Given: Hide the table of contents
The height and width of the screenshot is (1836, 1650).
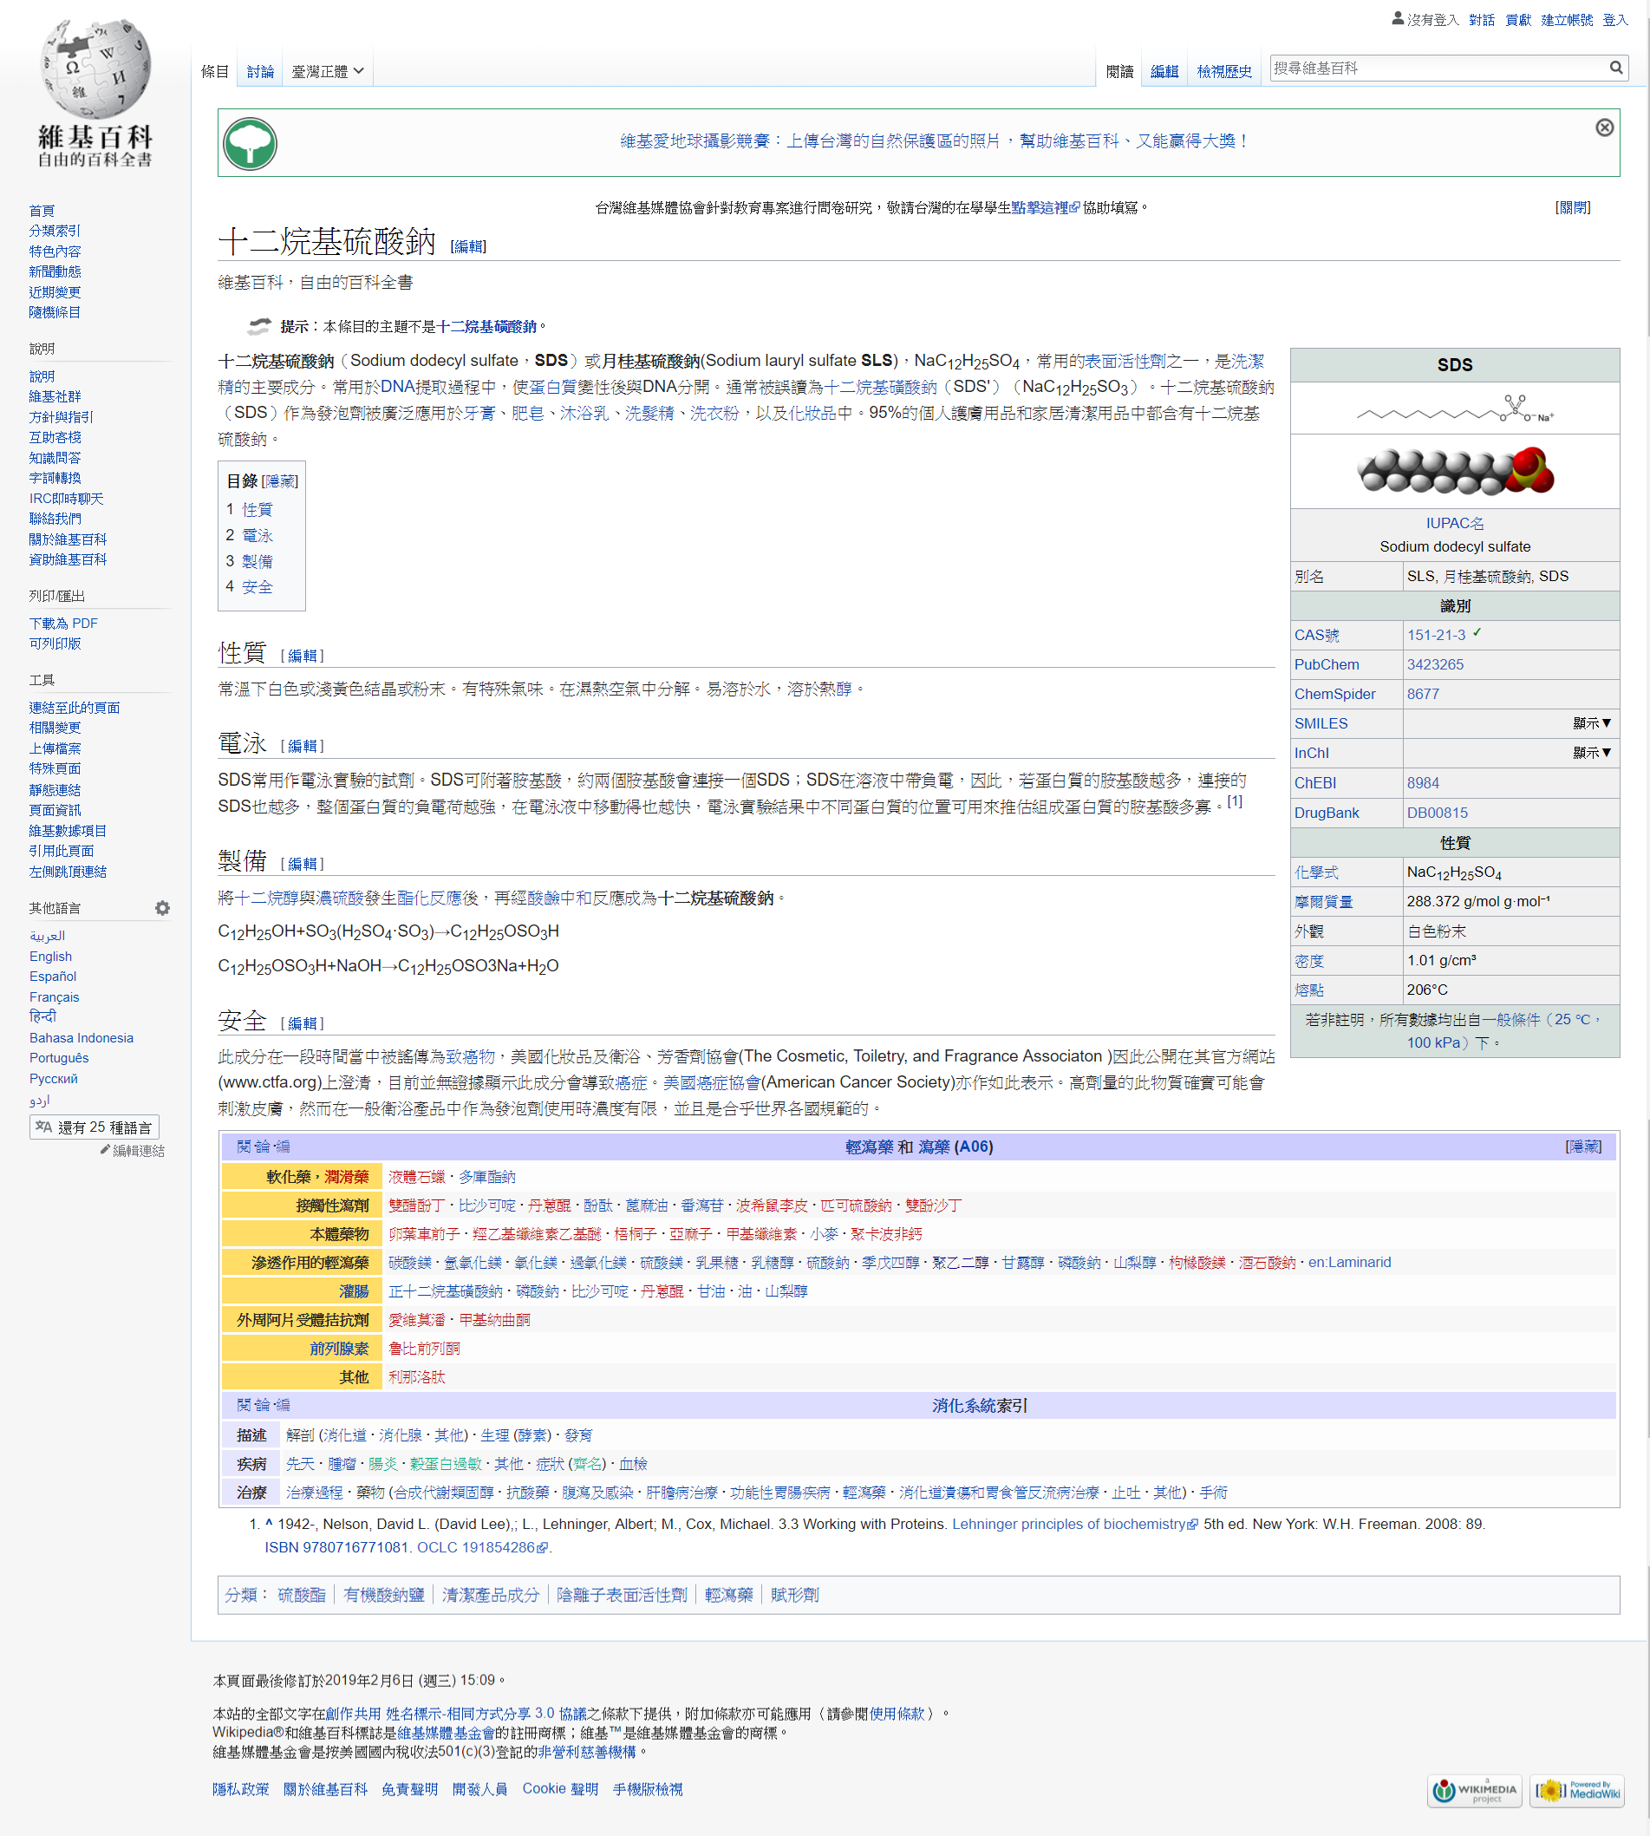Looking at the screenshot, I should (x=280, y=481).
